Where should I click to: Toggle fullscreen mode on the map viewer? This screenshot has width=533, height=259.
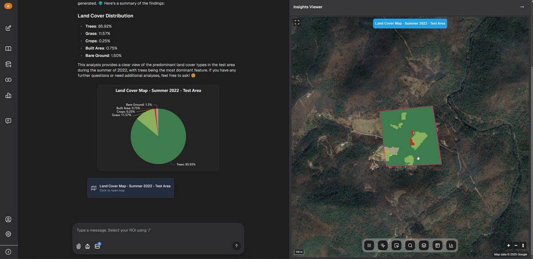point(297,22)
